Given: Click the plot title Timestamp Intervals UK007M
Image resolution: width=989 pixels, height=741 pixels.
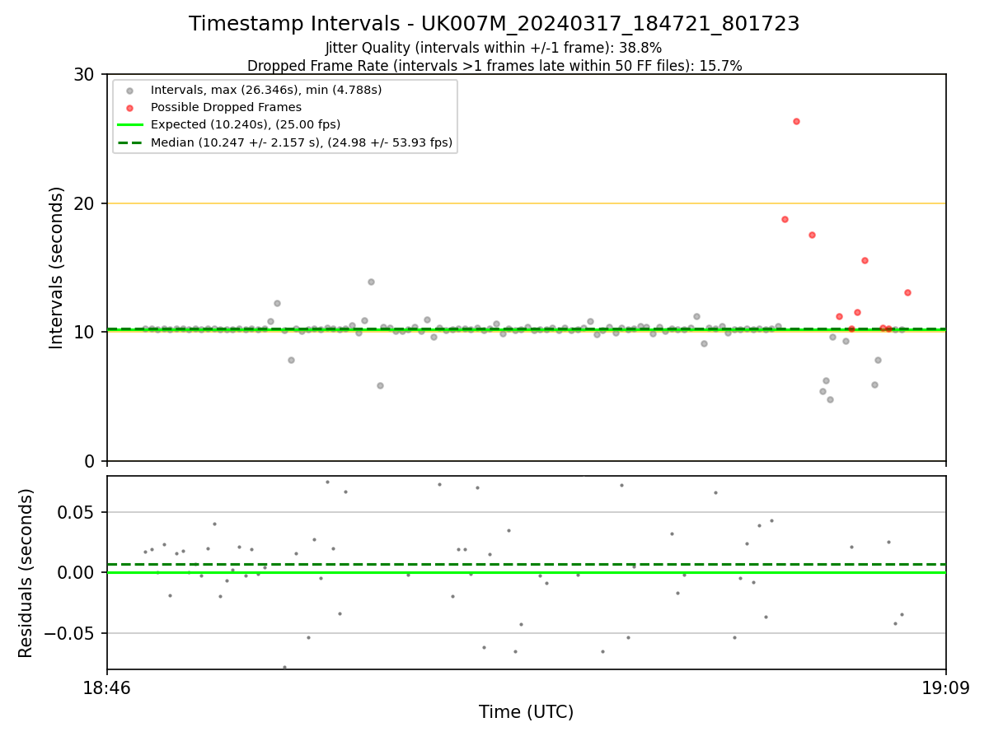Looking at the screenshot, I should point(494,24).
